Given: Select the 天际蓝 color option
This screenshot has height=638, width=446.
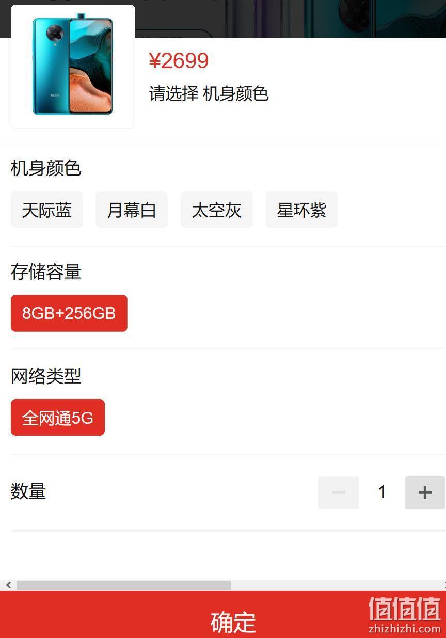Looking at the screenshot, I should click(x=47, y=210).
